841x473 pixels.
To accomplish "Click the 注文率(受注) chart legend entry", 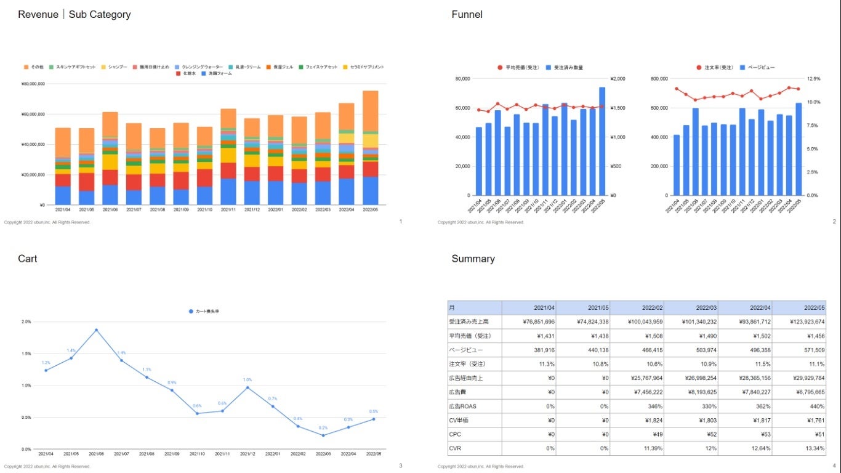I will 714,67.
